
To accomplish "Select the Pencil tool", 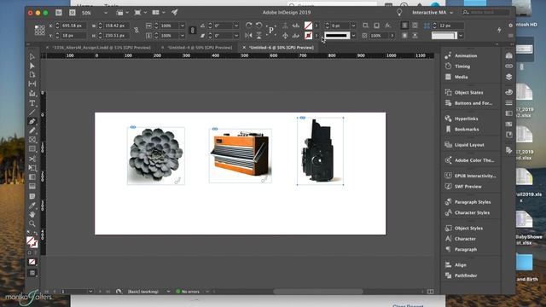I will pos(32,130).
